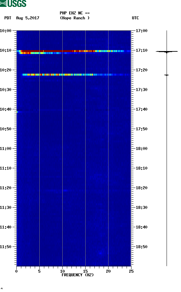Viewport: 181px width, 292px height.
Task: Click the '17:50' UTC time label
Action: click(x=141, y=129)
